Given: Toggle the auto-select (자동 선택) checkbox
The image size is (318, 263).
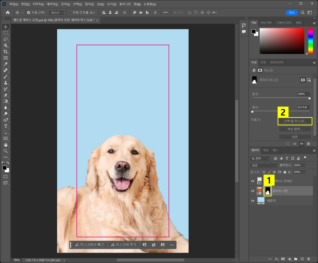Looking at the screenshot, I should click(x=27, y=12).
